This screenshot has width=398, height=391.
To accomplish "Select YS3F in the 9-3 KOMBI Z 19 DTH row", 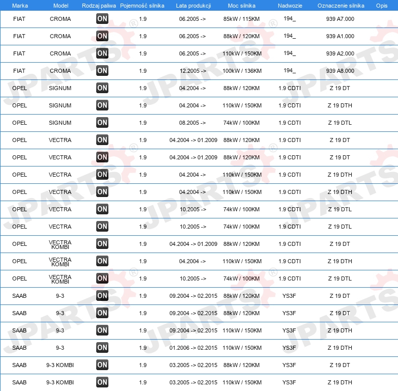I will 289,382.
